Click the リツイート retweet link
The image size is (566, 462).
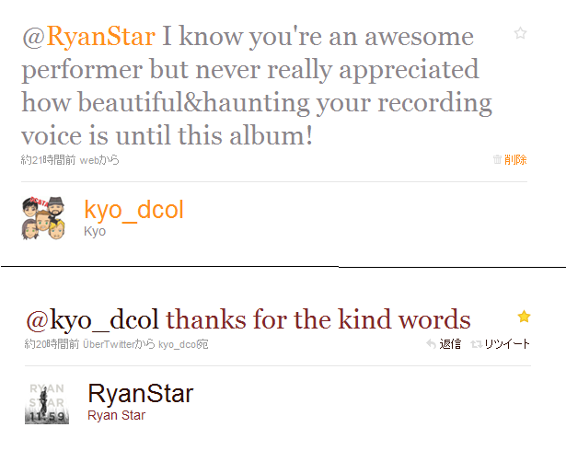(x=507, y=344)
